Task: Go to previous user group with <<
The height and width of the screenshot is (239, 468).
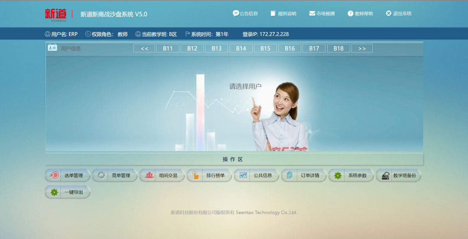Action: (x=144, y=48)
